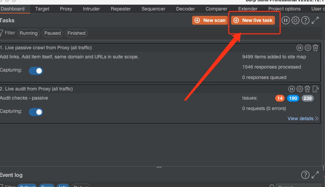Expand the Tasks panel to full size

click(x=315, y=20)
